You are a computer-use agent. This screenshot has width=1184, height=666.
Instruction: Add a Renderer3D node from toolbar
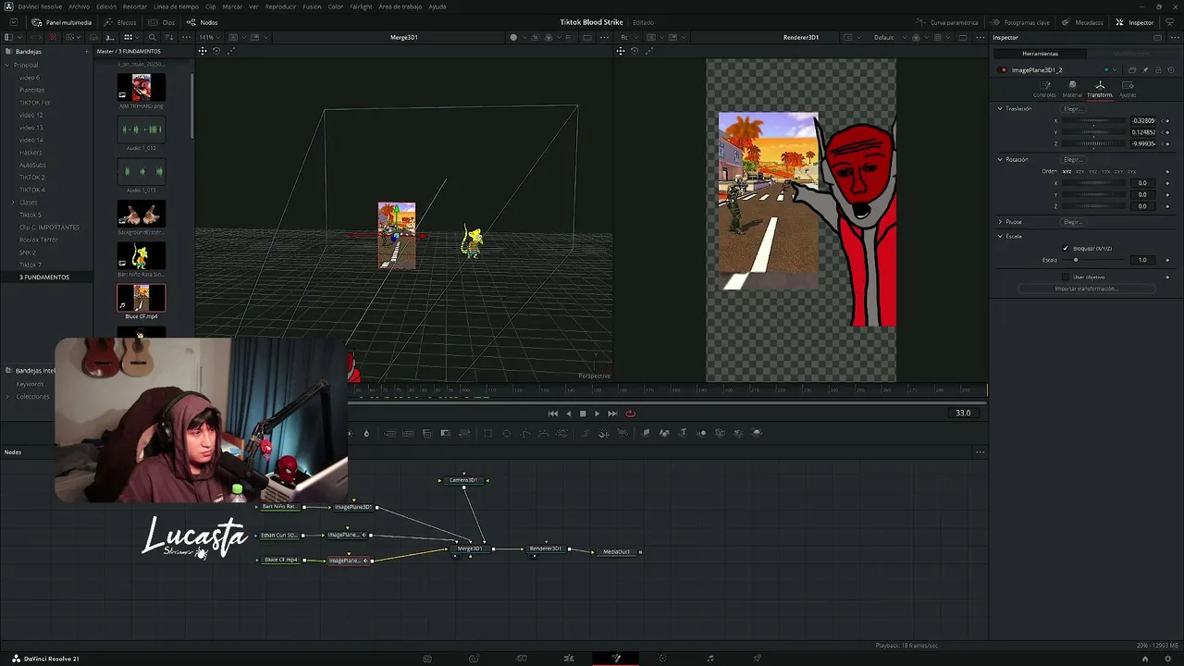click(x=757, y=433)
